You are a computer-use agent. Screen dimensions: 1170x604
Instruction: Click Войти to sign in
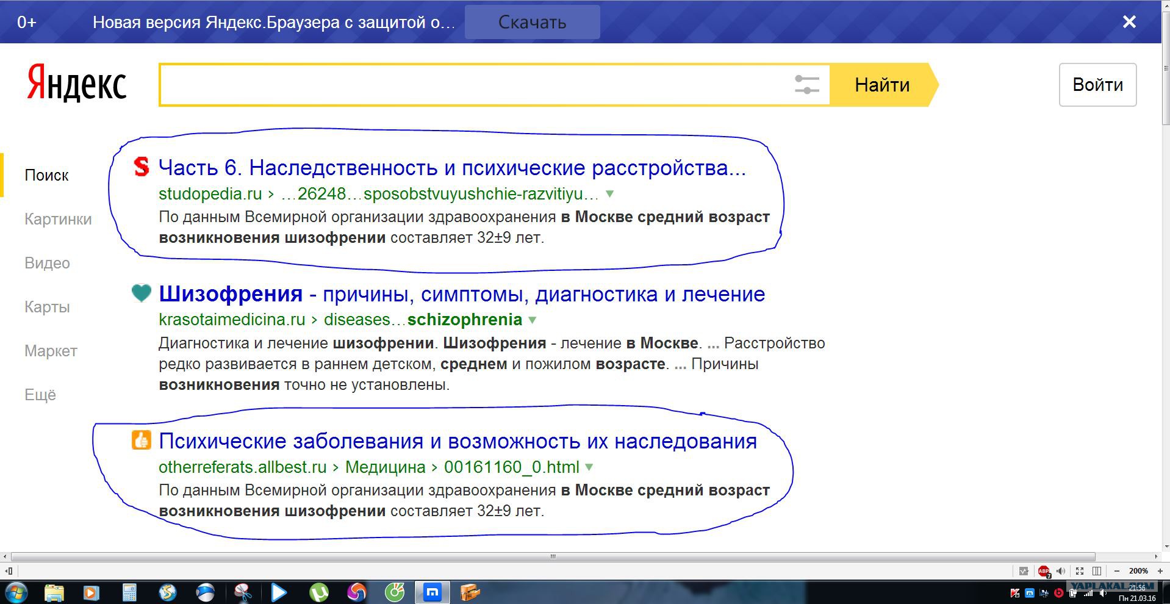coord(1097,85)
